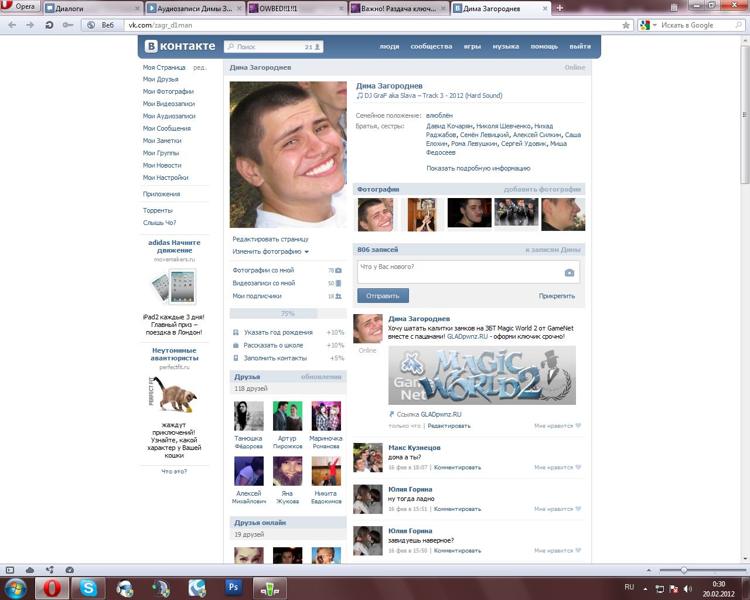Open Skype from the taskbar
Image resolution: width=750 pixels, height=600 pixels.
88,587
